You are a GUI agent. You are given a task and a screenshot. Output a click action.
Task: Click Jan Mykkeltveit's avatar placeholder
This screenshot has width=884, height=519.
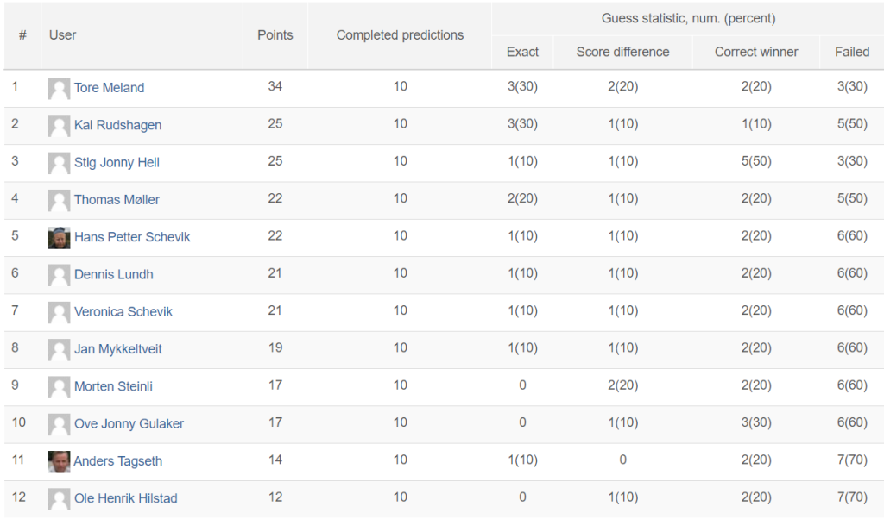coord(59,349)
